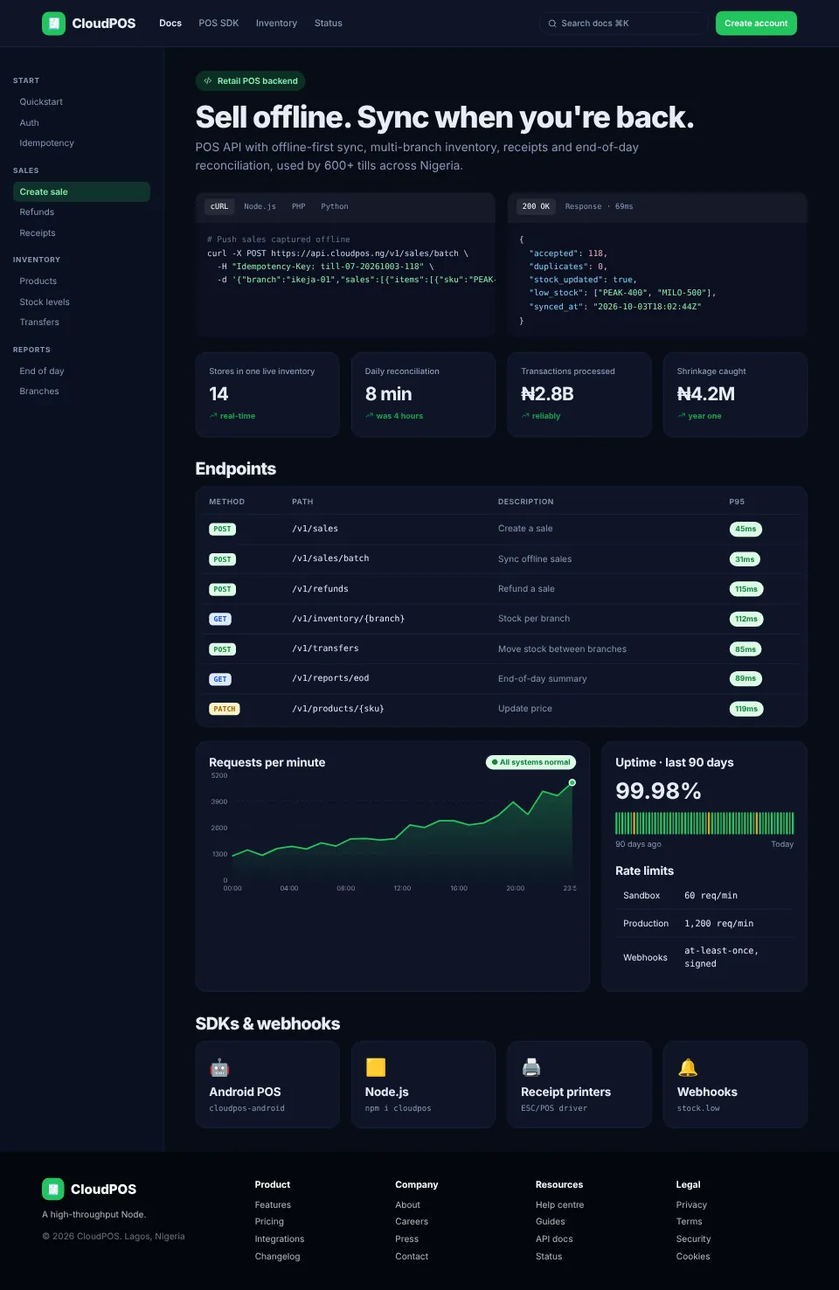Open the Webhooks card
This screenshot has height=1290, width=839.
735,1085
